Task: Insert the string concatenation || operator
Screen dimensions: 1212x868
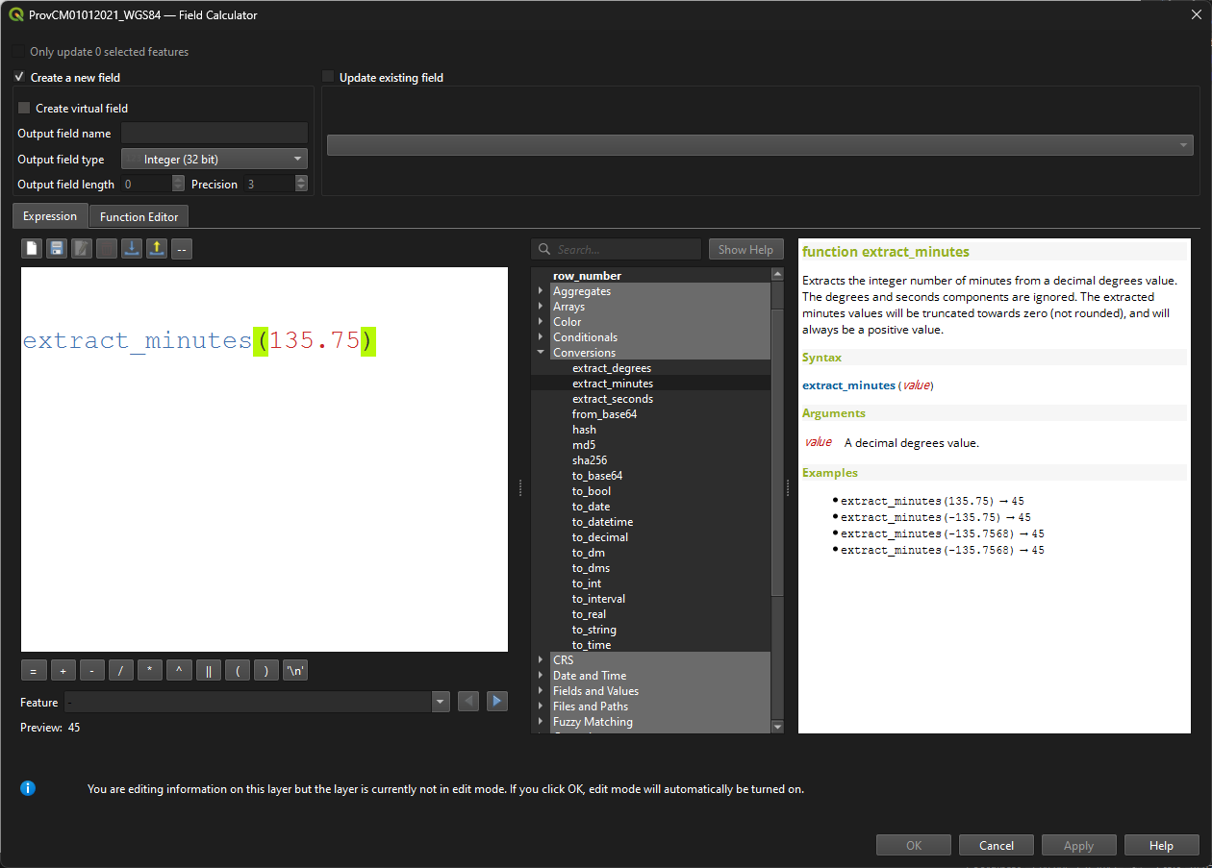Action: (x=209, y=671)
